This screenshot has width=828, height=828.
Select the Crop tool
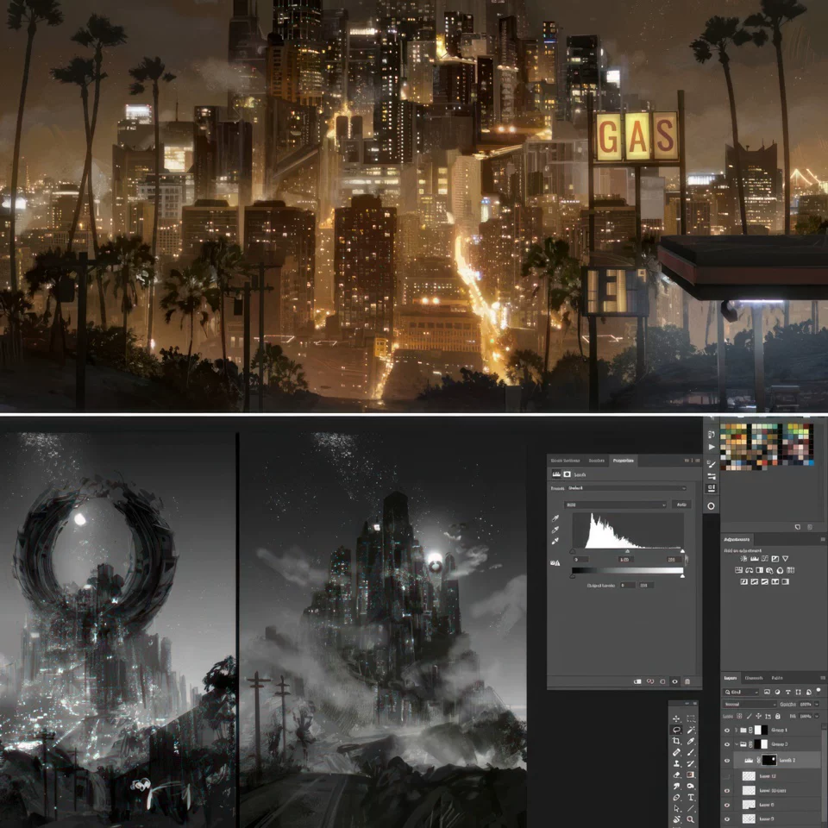(x=676, y=741)
